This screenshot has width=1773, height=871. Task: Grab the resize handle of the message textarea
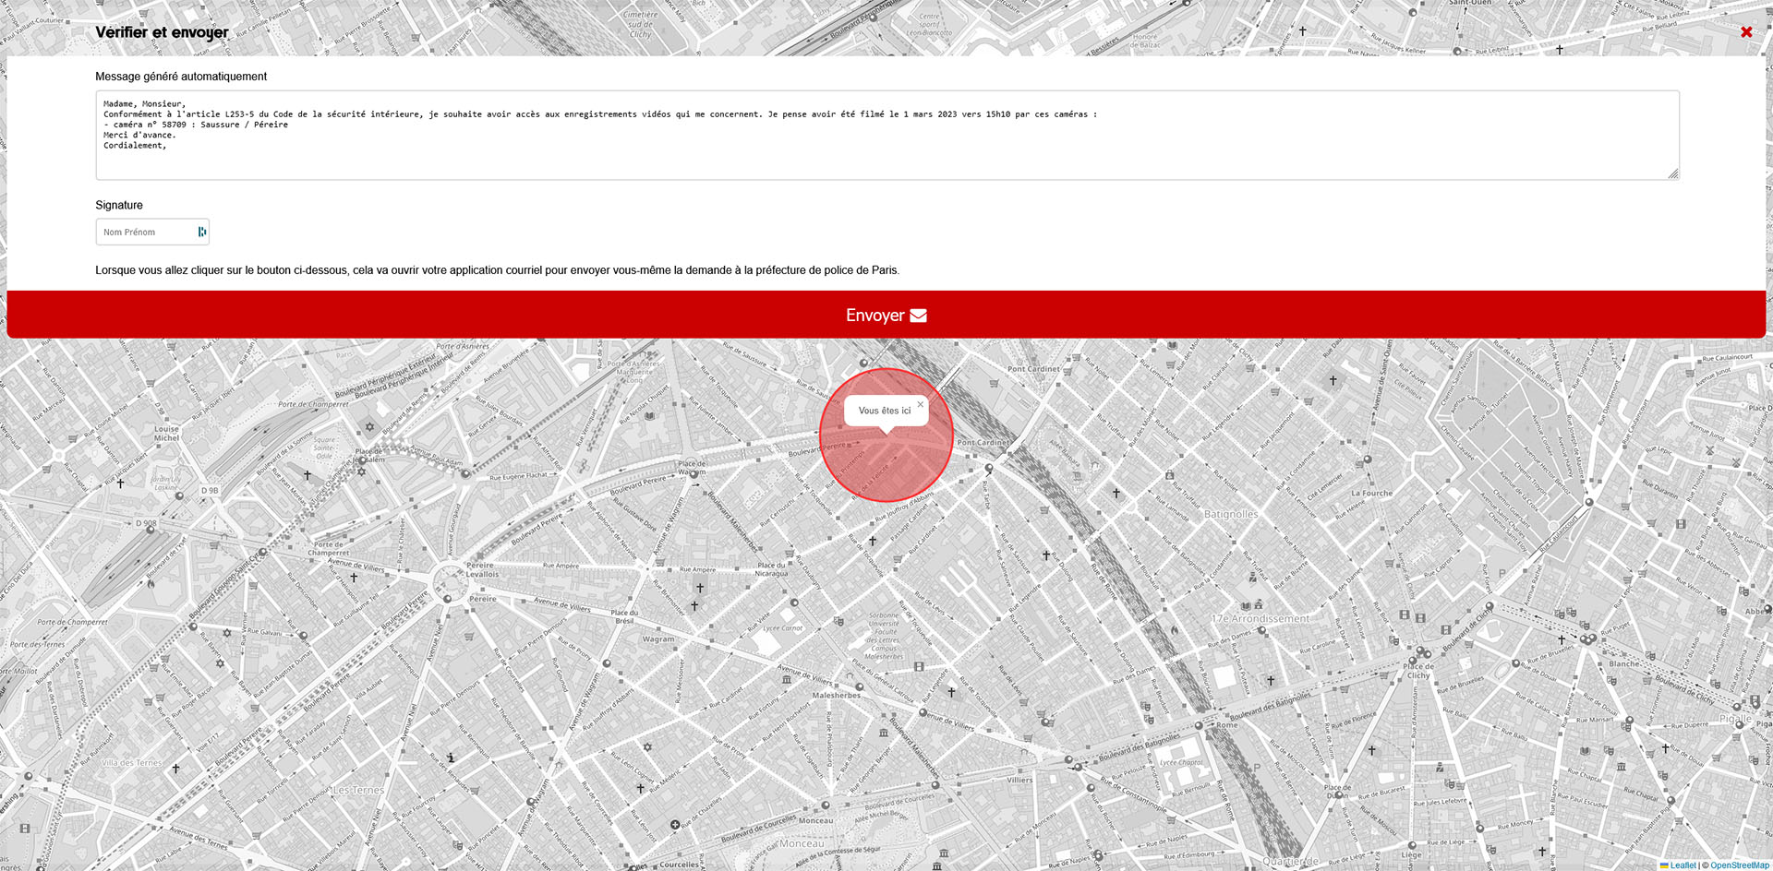tap(1673, 174)
